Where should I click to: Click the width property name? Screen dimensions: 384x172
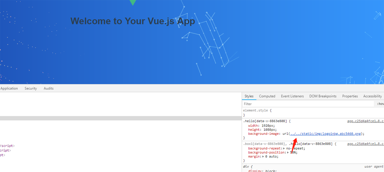[253, 125]
